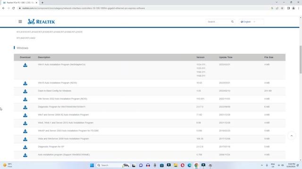The image size is (302, 169).
Task: Download Diagnostic Program for Win7/Win8/Win10/Win11
Action: [x=25, y=108]
